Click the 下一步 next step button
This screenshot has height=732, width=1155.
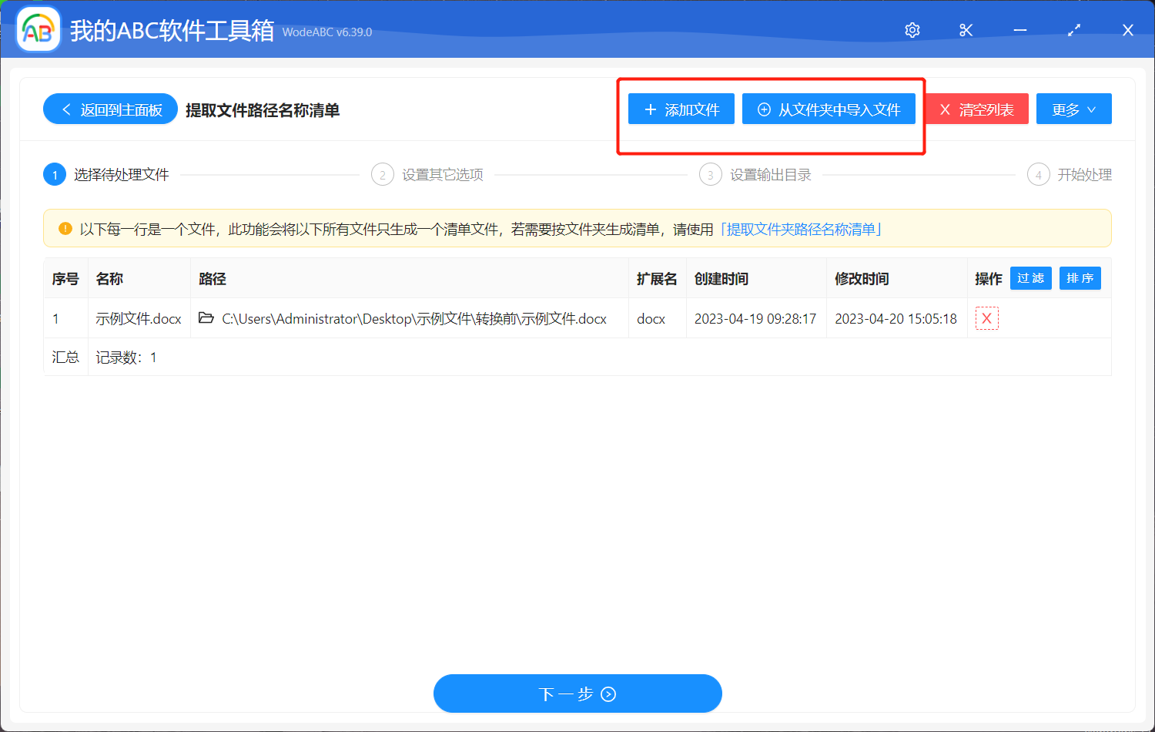coord(577,693)
